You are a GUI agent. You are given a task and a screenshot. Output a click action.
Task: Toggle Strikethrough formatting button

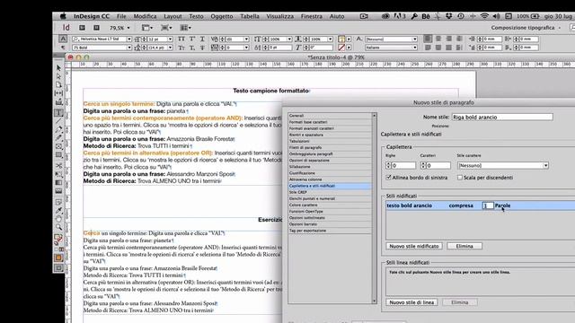pyautogui.click(x=202, y=48)
